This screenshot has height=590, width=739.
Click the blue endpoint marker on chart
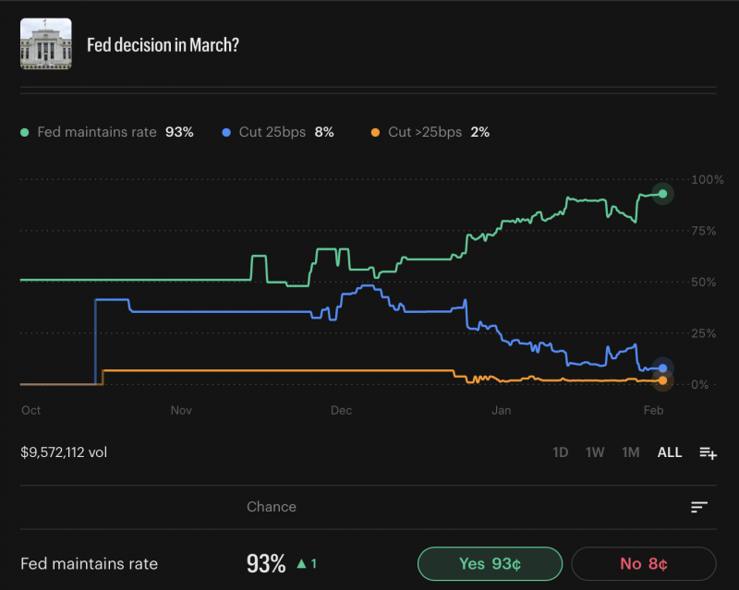click(662, 368)
